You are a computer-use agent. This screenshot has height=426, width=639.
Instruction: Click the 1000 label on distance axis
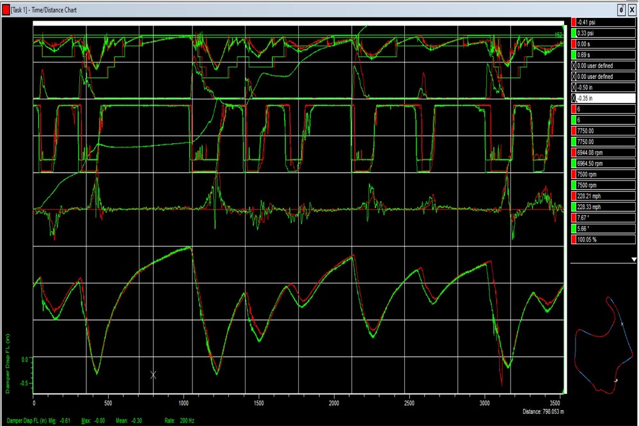point(184,403)
